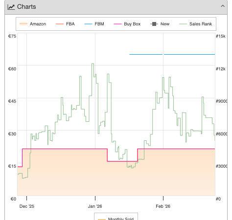The image size is (232, 220).
Task: Click the #0 rank axis label
Action: coord(218,199)
